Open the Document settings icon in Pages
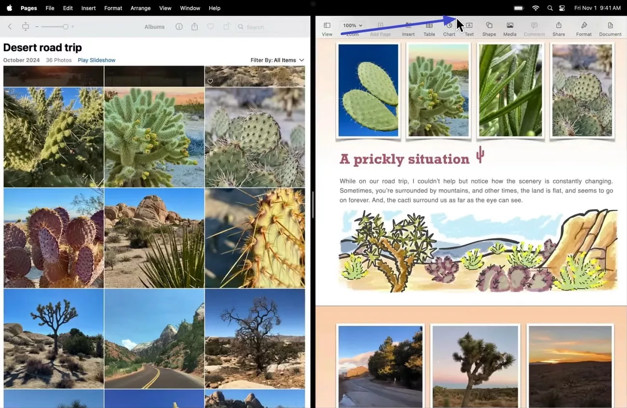The image size is (627, 408). (x=610, y=27)
